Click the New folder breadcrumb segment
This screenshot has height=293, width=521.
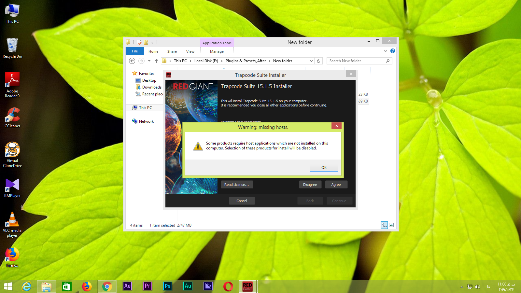click(x=283, y=61)
